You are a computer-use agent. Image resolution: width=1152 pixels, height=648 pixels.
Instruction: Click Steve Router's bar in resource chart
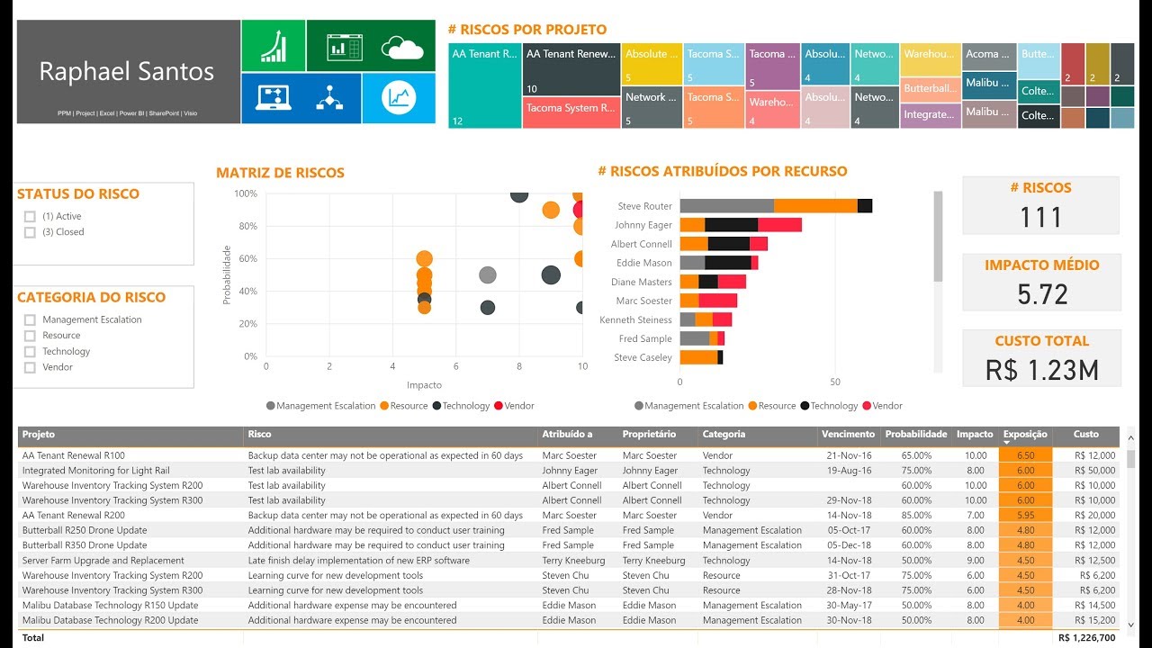click(x=776, y=206)
